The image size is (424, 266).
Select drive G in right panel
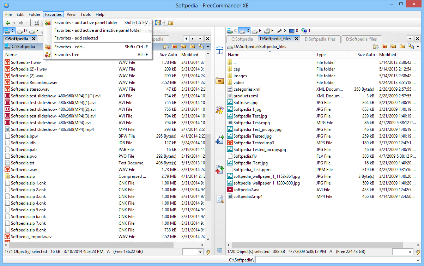click(x=282, y=31)
